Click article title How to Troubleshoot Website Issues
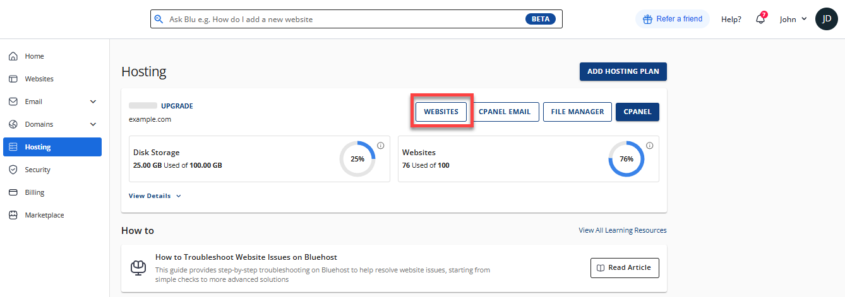 [x=246, y=257]
